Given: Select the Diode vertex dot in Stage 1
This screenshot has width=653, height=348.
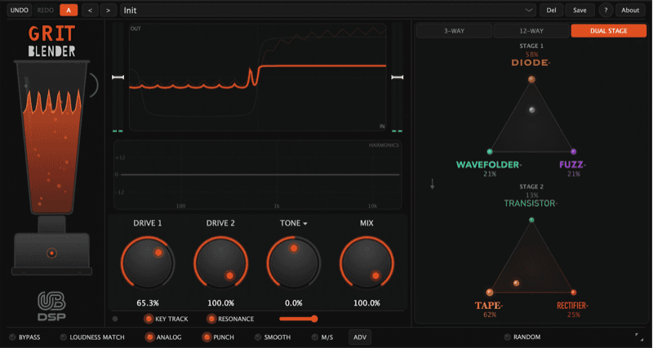Looking at the screenshot, I should 531,79.
